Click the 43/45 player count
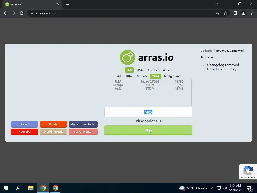This screenshot has width=257, height=193. [x=179, y=89]
